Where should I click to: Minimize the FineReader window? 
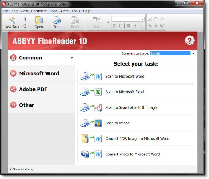(x=179, y=3)
